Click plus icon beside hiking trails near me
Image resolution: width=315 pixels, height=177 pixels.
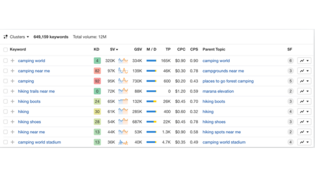(x=12, y=91)
